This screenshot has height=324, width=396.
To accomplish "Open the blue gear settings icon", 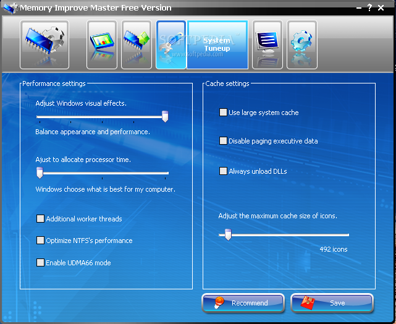I will point(302,45).
